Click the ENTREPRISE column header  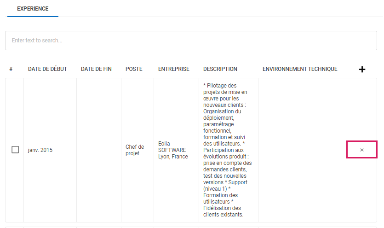tap(173, 69)
